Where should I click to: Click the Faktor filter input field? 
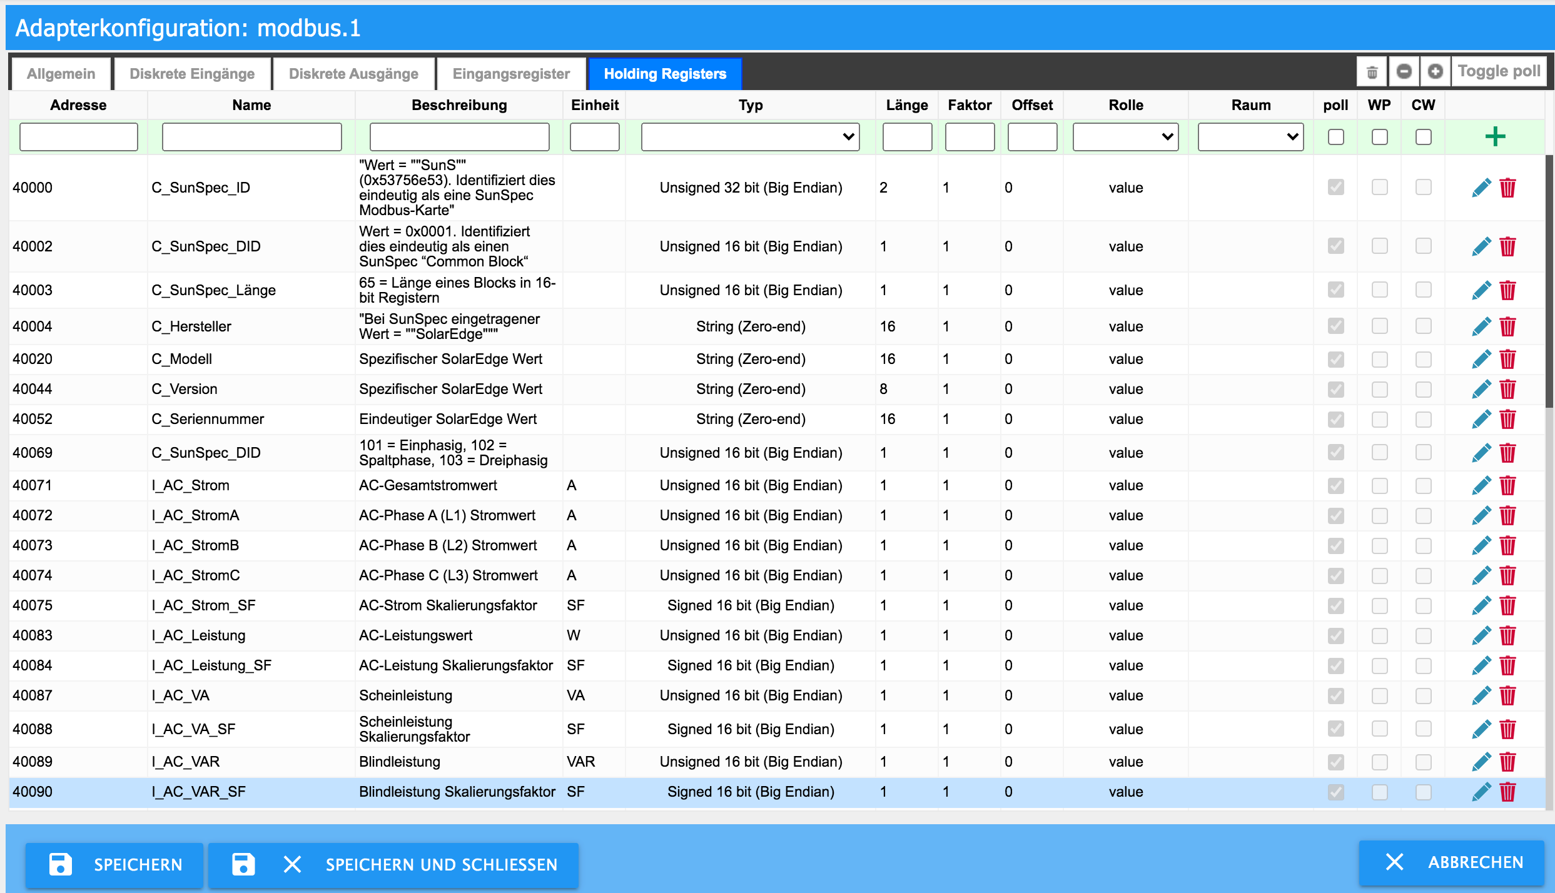(x=970, y=137)
